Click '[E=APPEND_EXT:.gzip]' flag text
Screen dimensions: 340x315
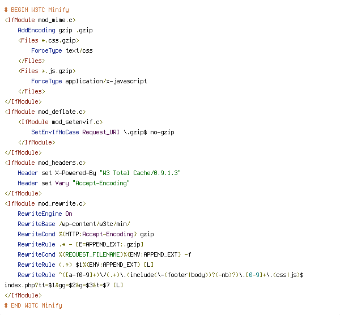pos(109,244)
